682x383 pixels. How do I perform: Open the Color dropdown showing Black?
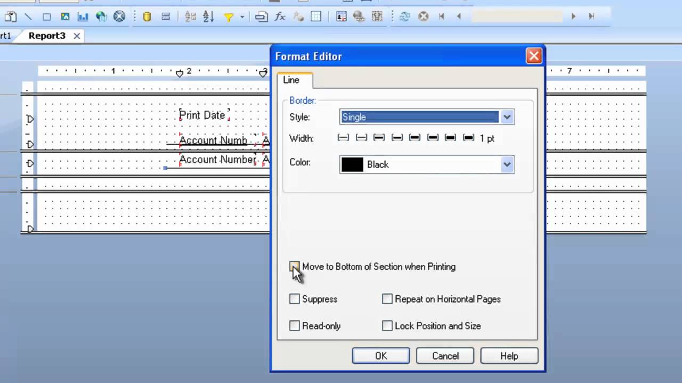pos(507,165)
